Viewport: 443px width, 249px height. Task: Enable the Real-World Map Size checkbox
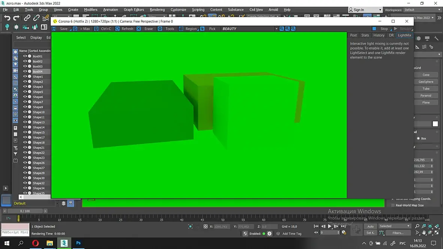[393, 205]
